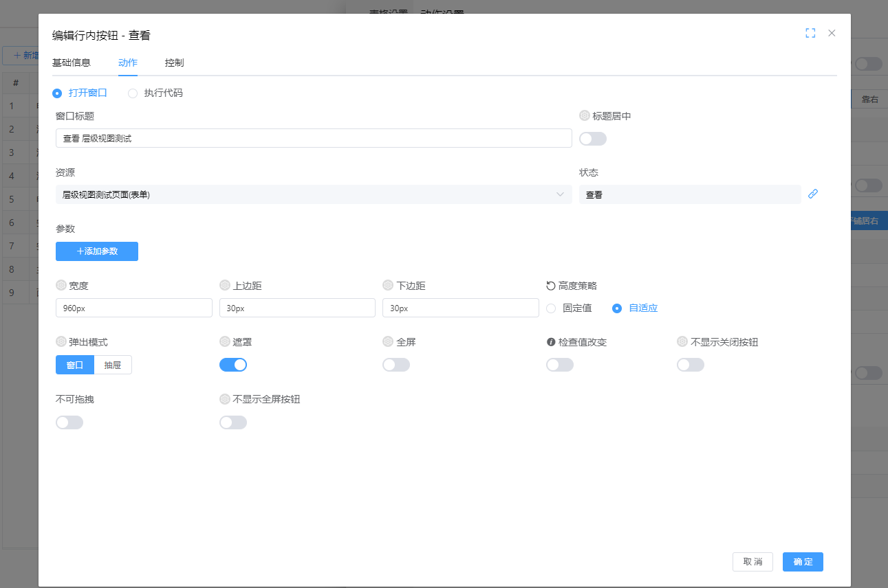888x588 pixels.
Task: Open the 资源 resource dropdown
Action: coord(314,194)
